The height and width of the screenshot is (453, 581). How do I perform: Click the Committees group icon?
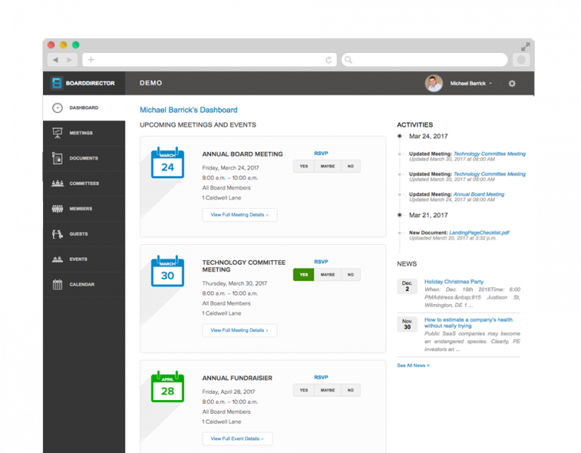(57, 184)
